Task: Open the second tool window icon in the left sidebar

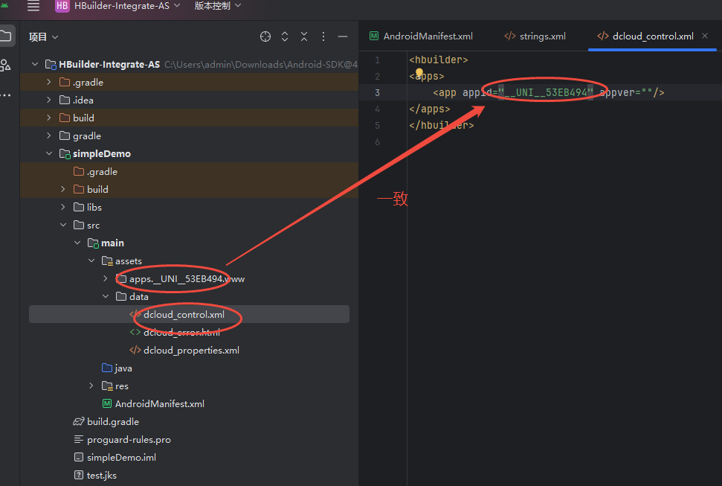Action: tap(5, 65)
